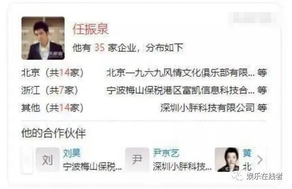This screenshot has height=189, width=292.
Task: Open the third partner's photo thumbnail
Action: (x=227, y=159)
